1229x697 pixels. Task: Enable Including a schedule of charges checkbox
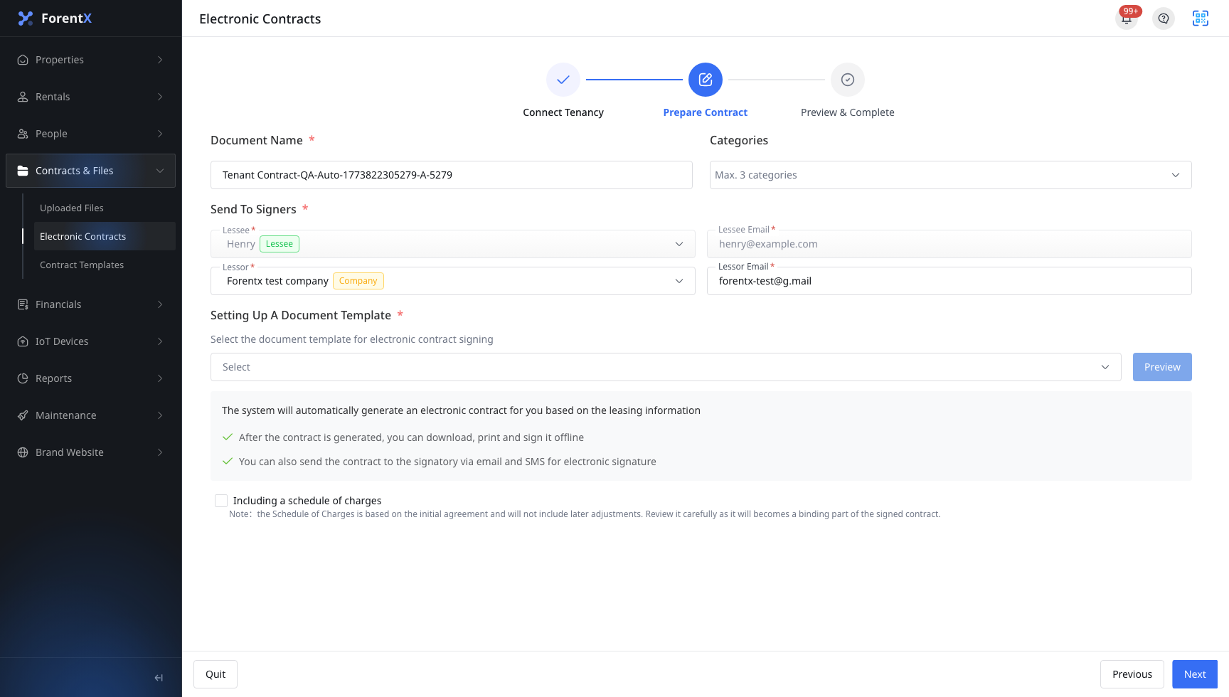221,501
